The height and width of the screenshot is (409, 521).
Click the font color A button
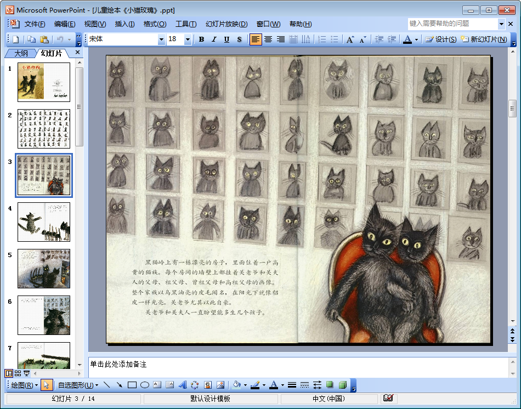[407, 39]
